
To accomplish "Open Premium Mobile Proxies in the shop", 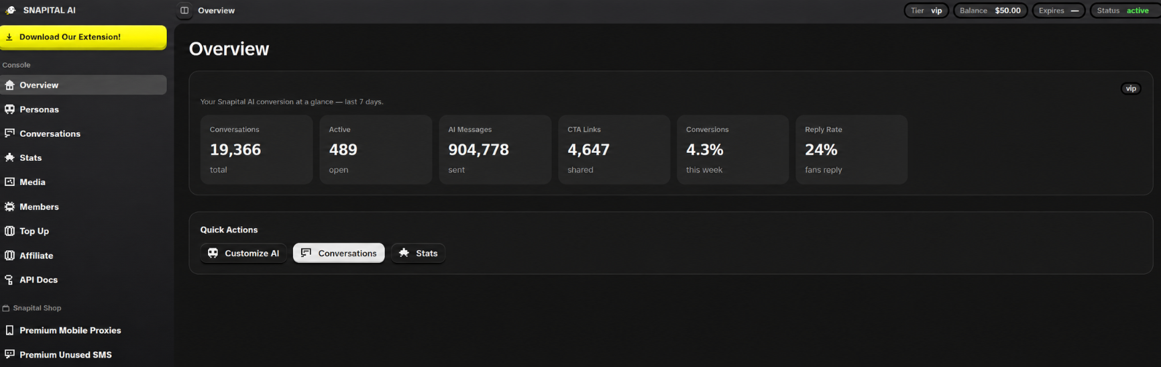I will (x=83, y=330).
